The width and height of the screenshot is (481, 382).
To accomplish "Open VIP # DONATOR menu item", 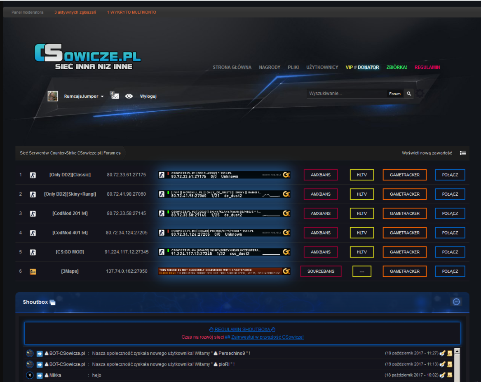I will [362, 68].
